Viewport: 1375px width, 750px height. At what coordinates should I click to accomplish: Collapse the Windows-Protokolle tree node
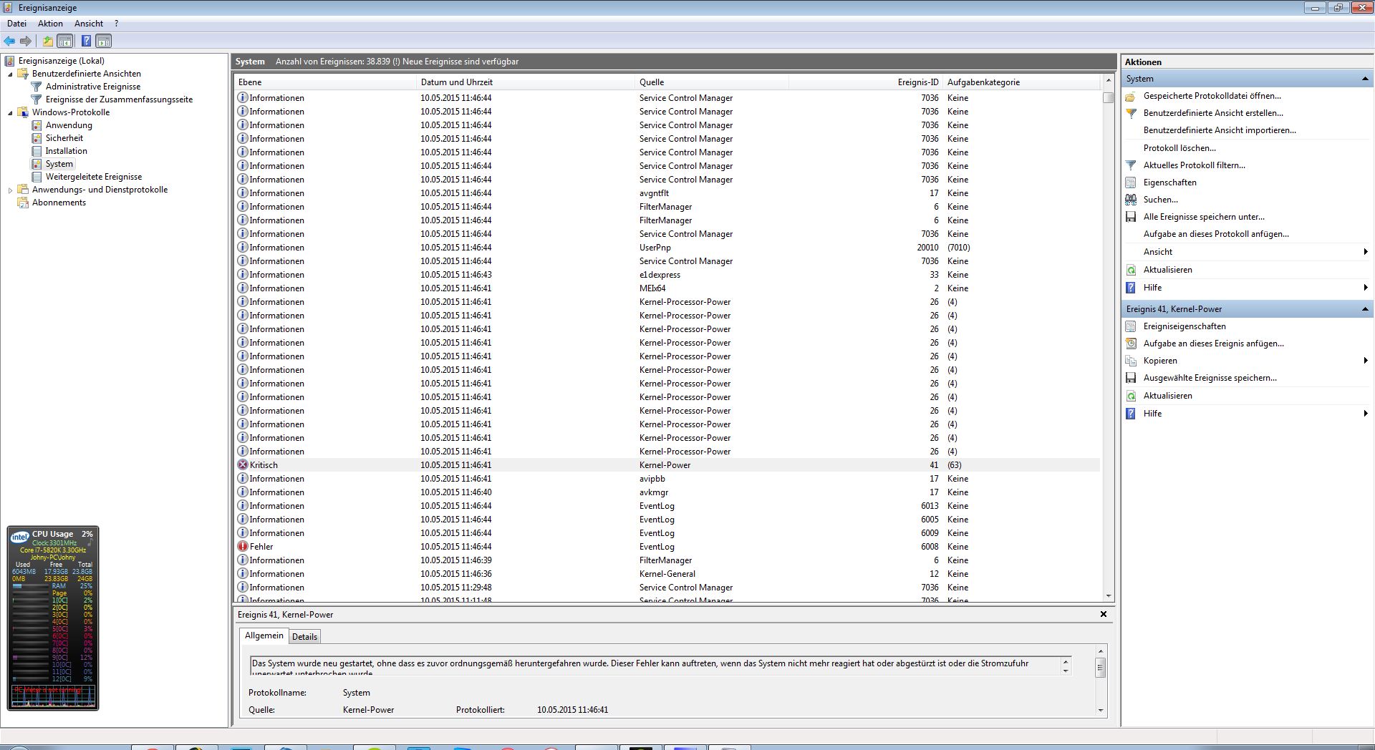pyautogui.click(x=10, y=112)
